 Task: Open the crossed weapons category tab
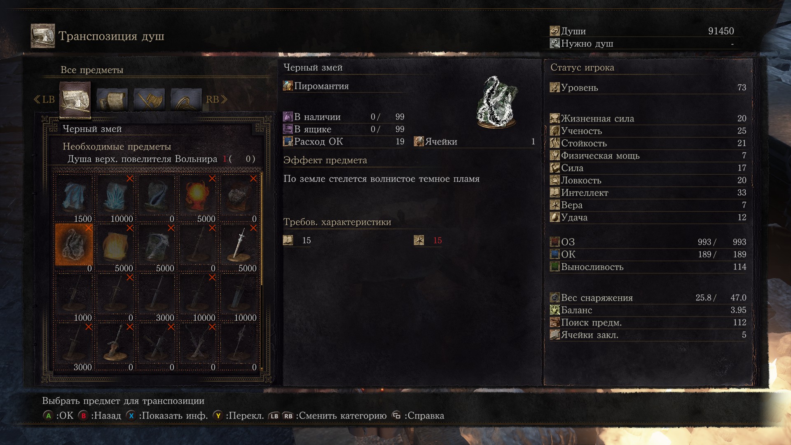[149, 100]
